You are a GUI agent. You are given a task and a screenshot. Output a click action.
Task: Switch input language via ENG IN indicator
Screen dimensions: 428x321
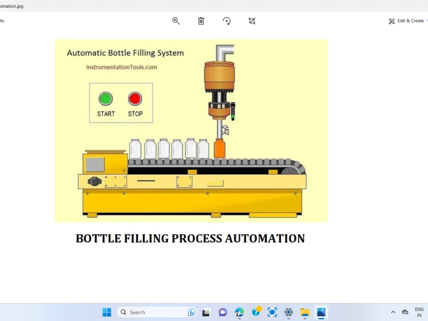click(x=419, y=312)
